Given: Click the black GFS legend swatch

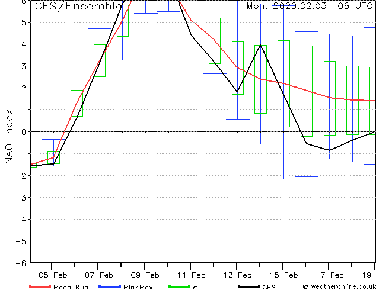Looking at the screenshot, I should [249, 286].
